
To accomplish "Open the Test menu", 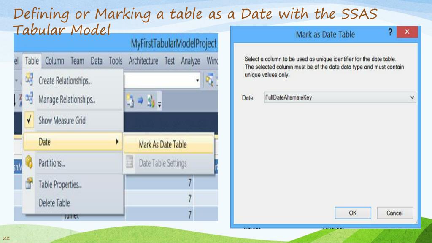I will pos(170,61).
